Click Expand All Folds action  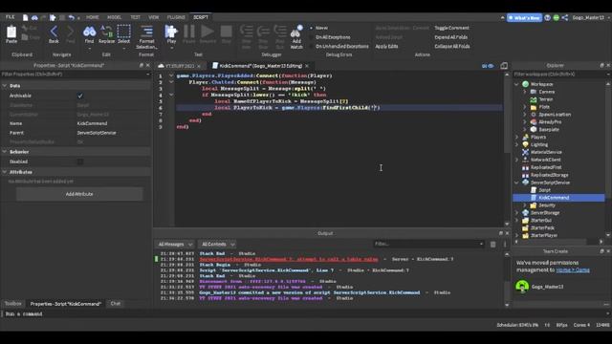450,37
